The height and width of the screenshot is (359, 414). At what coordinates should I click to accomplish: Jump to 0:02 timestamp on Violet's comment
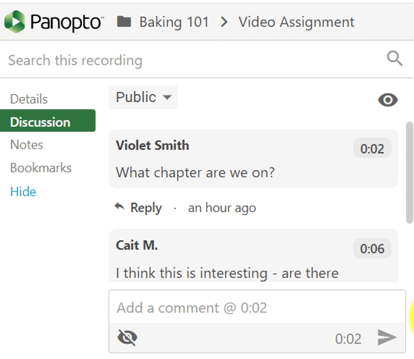coord(372,149)
